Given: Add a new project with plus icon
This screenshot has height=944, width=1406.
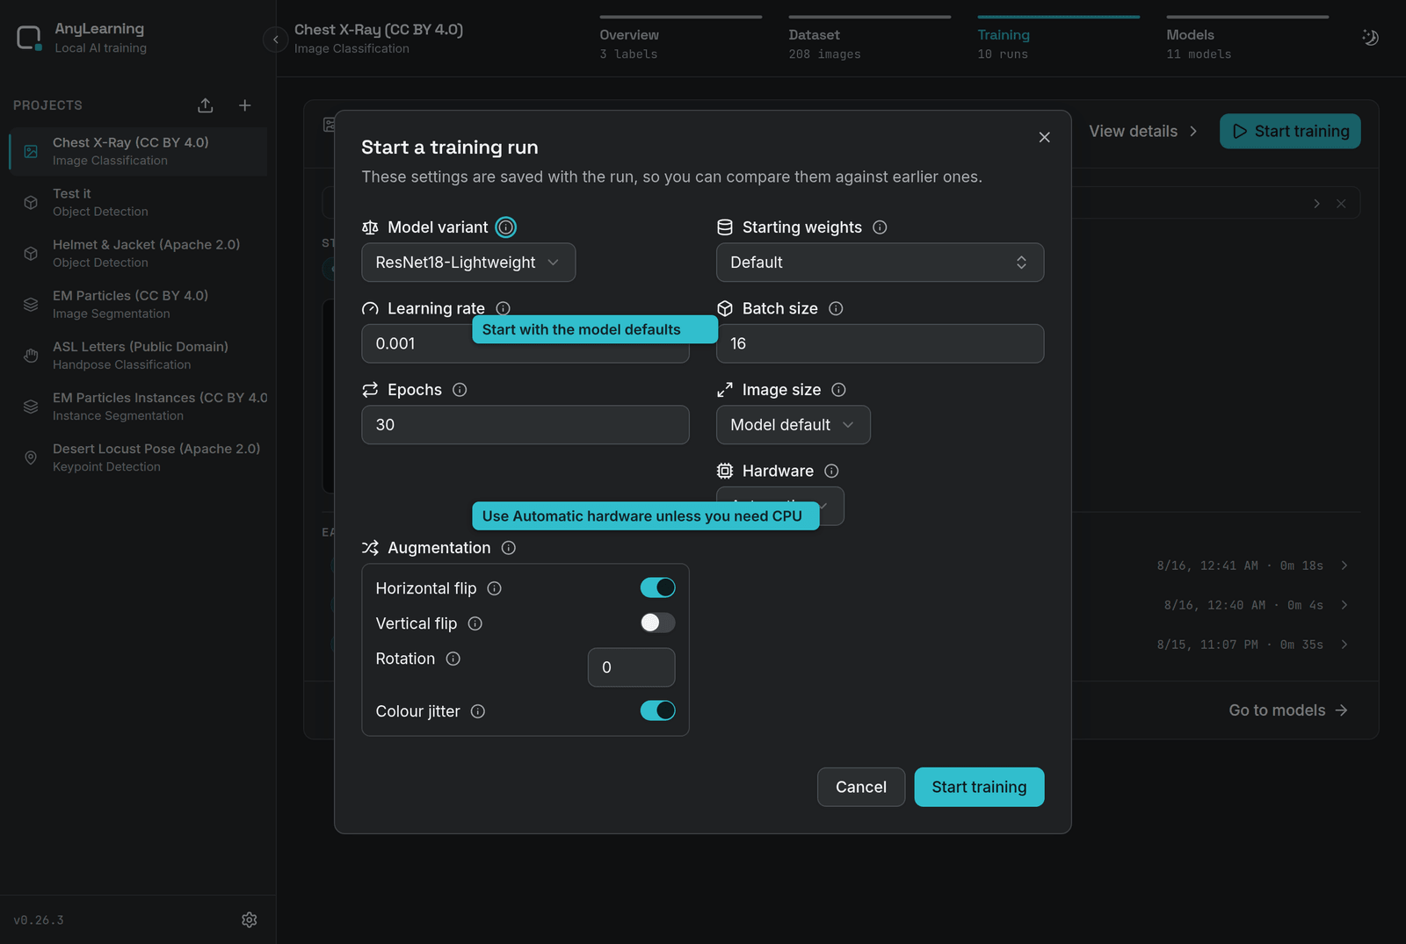Looking at the screenshot, I should [x=245, y=105].
